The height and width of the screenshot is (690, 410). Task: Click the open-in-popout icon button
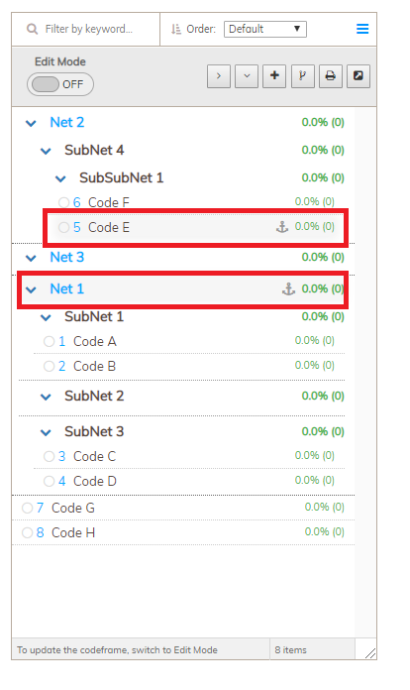point(359,76)
